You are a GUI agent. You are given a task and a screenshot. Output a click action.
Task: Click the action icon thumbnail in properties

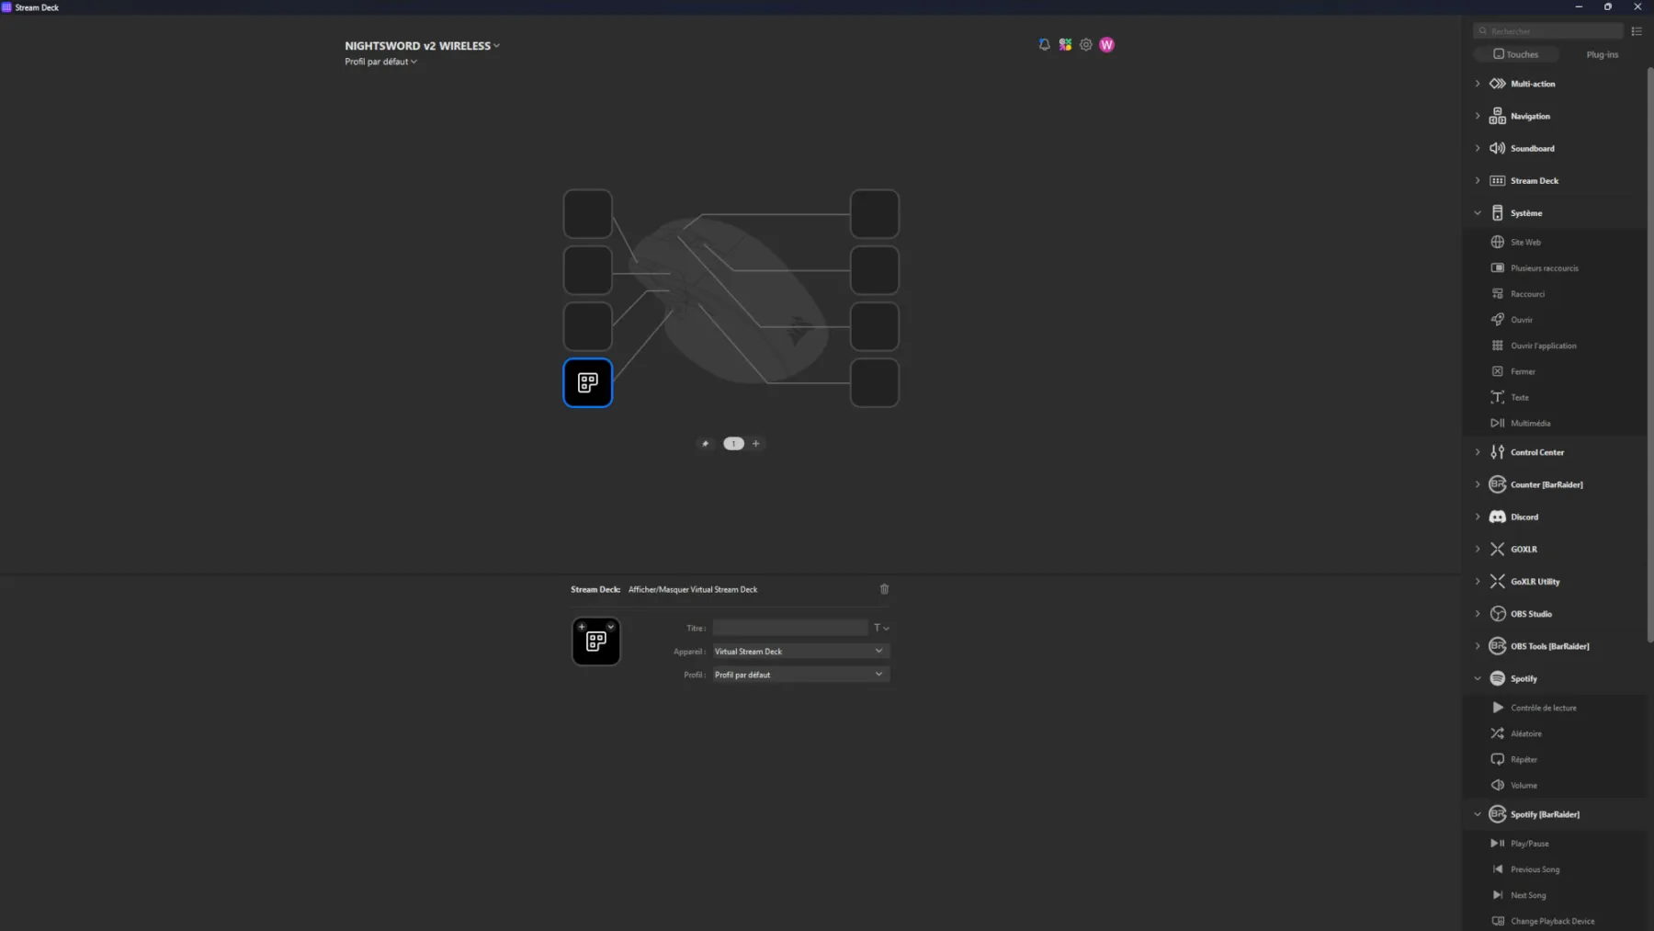click(596, 641)
